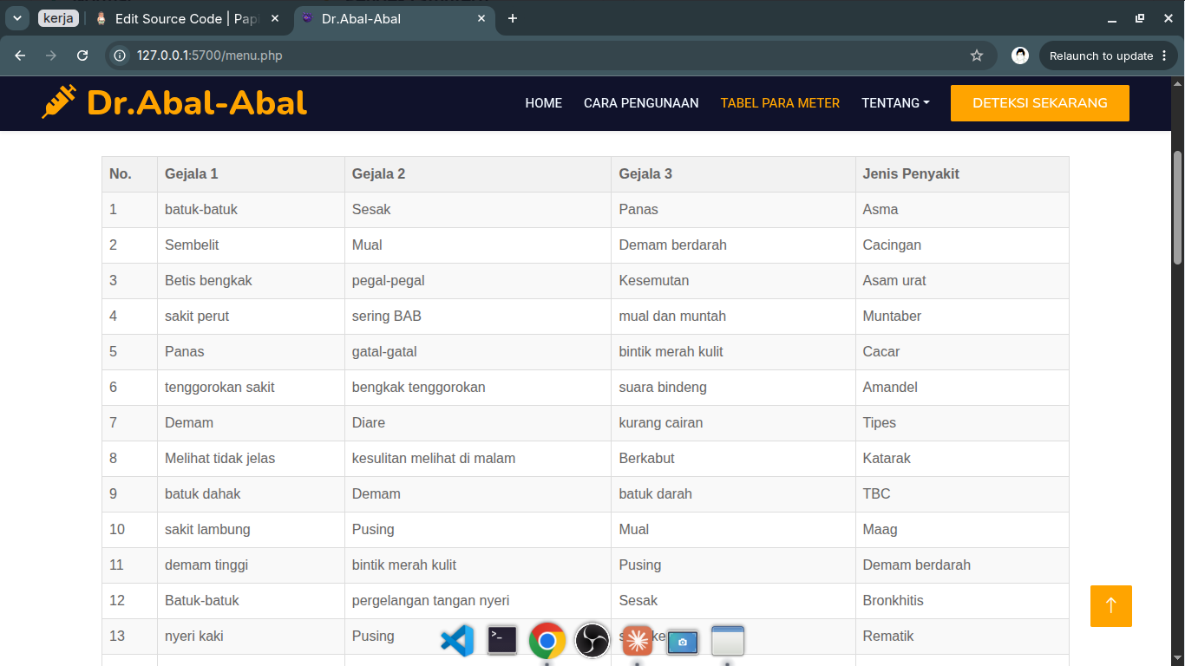
Task: Click the page vertical scrollbar
Action: click(x=1177, y=208)
